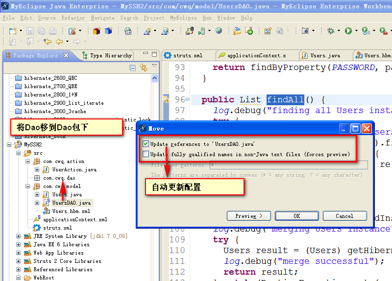Open the Window menu
Viewport: 392px width, 281px height.
[226, 18]
